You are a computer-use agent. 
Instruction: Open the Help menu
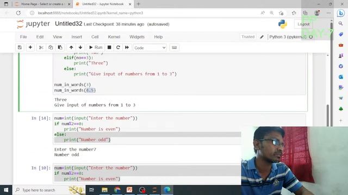coord(158,37)
